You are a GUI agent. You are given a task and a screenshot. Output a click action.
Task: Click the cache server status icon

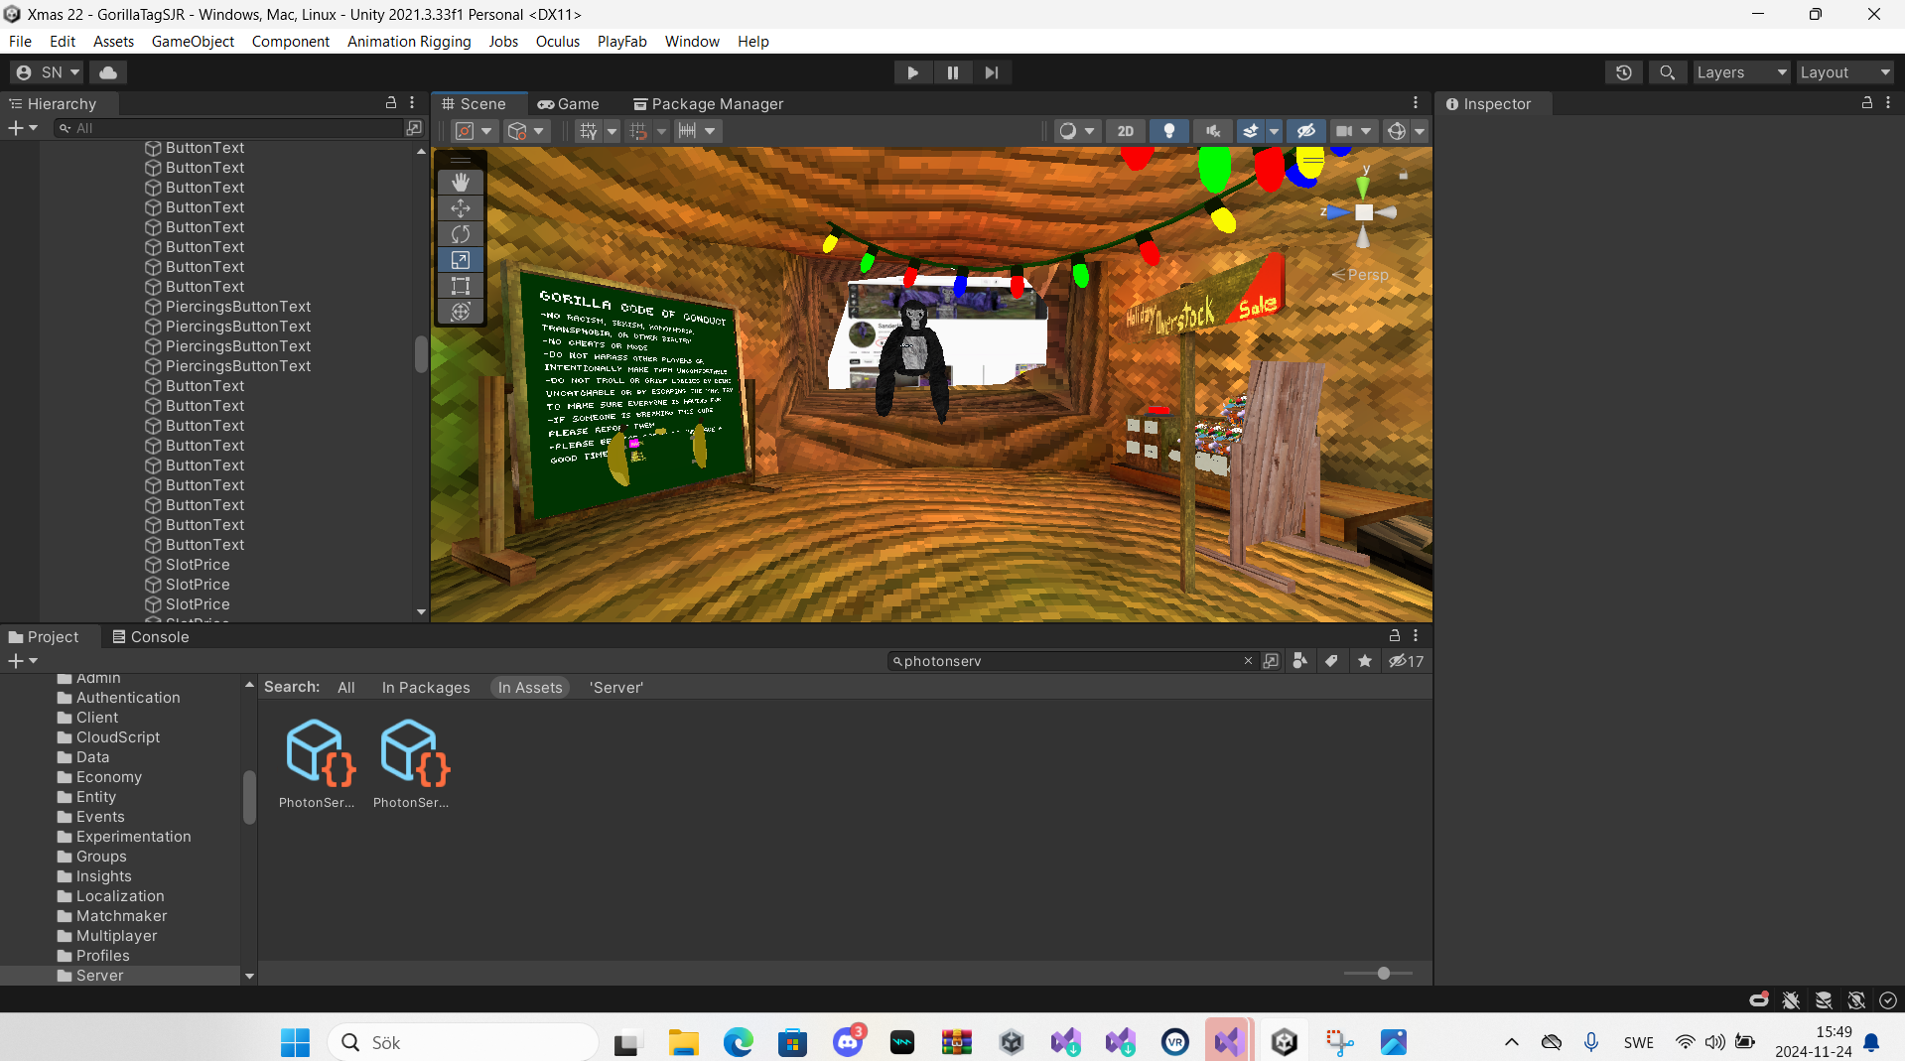(1824, 999)
